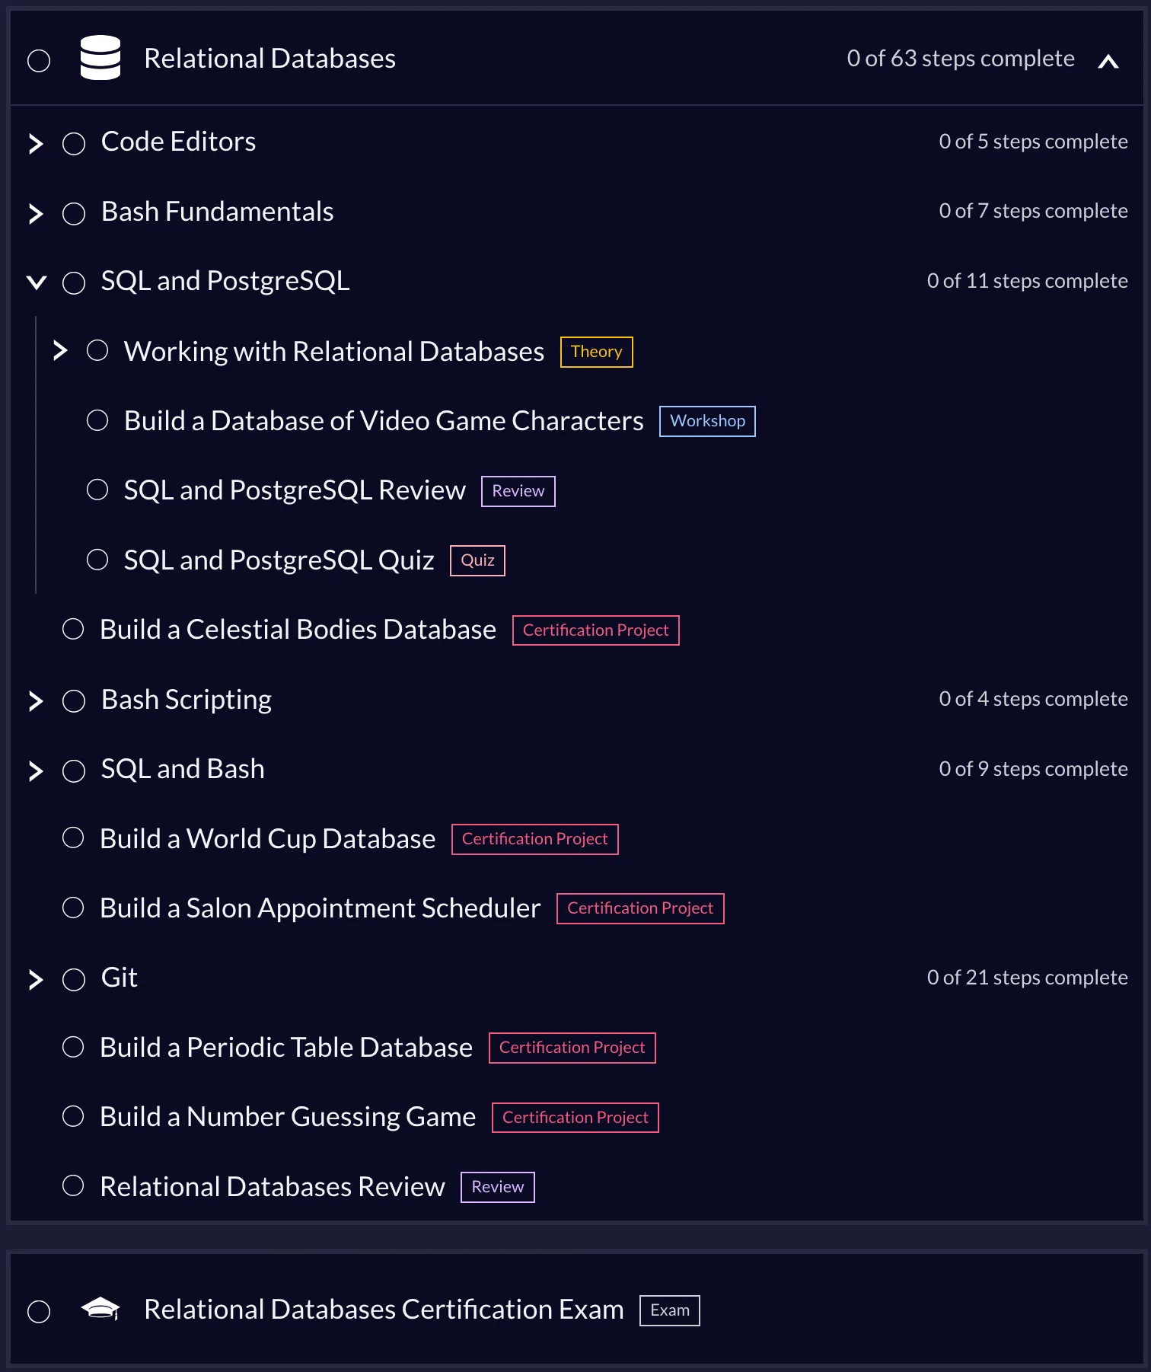This screenshot has height=1372, width=1151.
Task: Click the Quiz badge on SQL and PostgreSQL Quiz
Action: [x=477, y=560]
